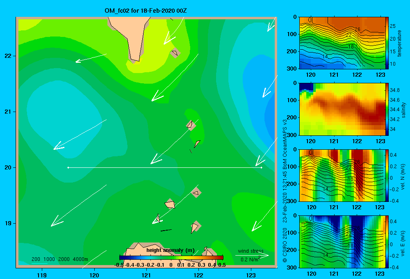Click contour label 18 in temperature panel
Screen dimensions: 410x279
[351, 47]
